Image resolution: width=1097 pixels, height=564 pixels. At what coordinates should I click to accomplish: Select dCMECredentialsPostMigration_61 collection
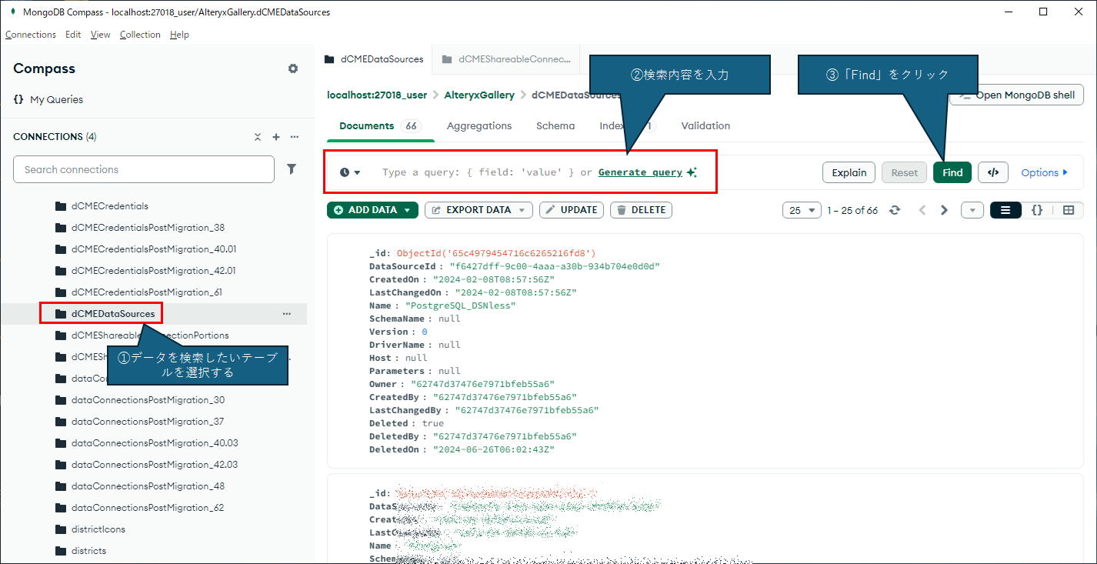point(147,292)
